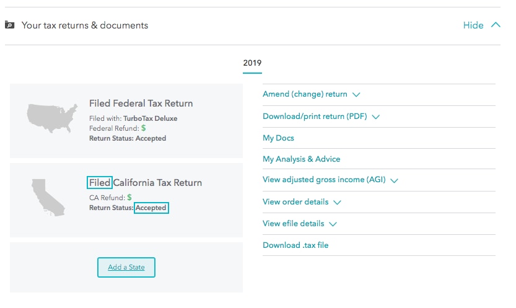
Task: Open My Analysis & Advice link
Action: point(301,159)
